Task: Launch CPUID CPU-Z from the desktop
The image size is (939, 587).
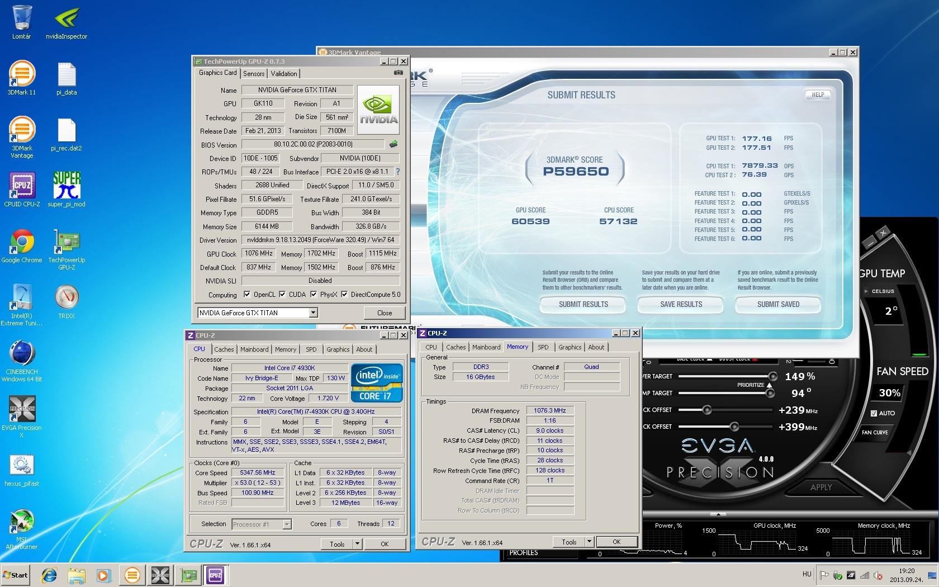Action: (22, 190)
